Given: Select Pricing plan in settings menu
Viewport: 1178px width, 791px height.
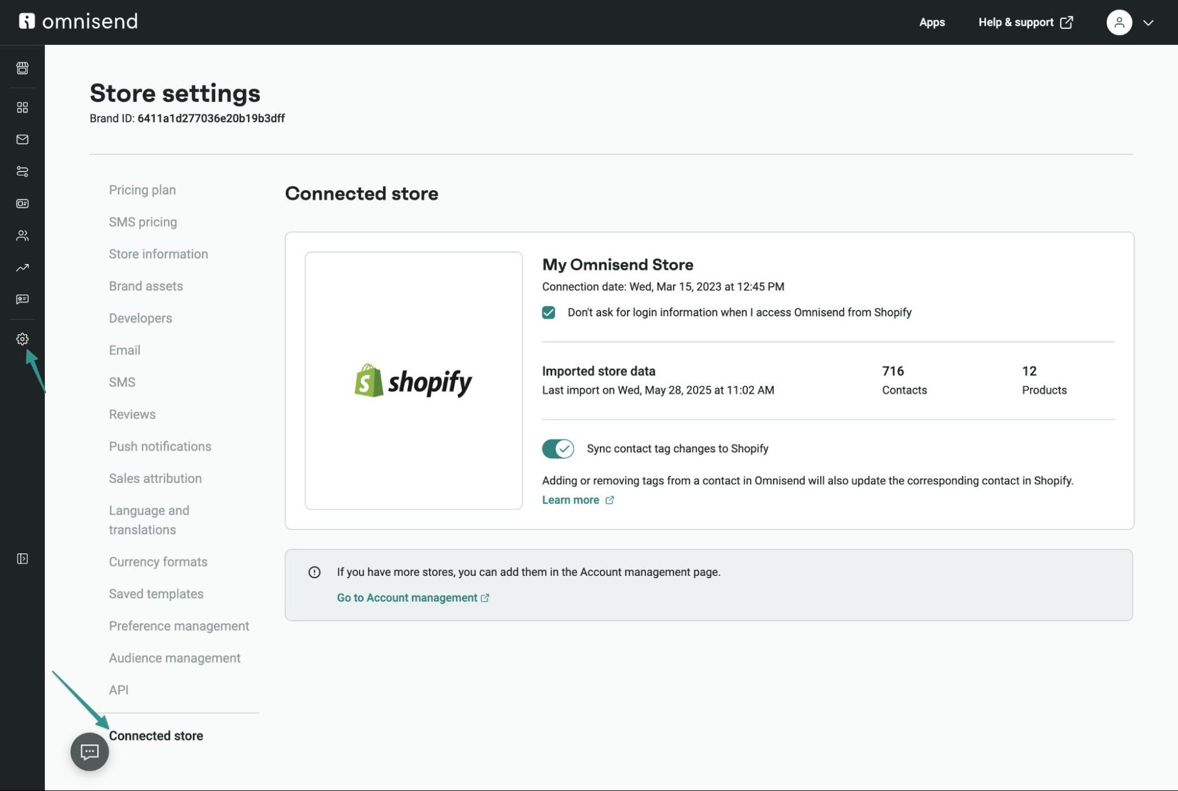Looking at the screenshot, I should (x=143, y=190).
